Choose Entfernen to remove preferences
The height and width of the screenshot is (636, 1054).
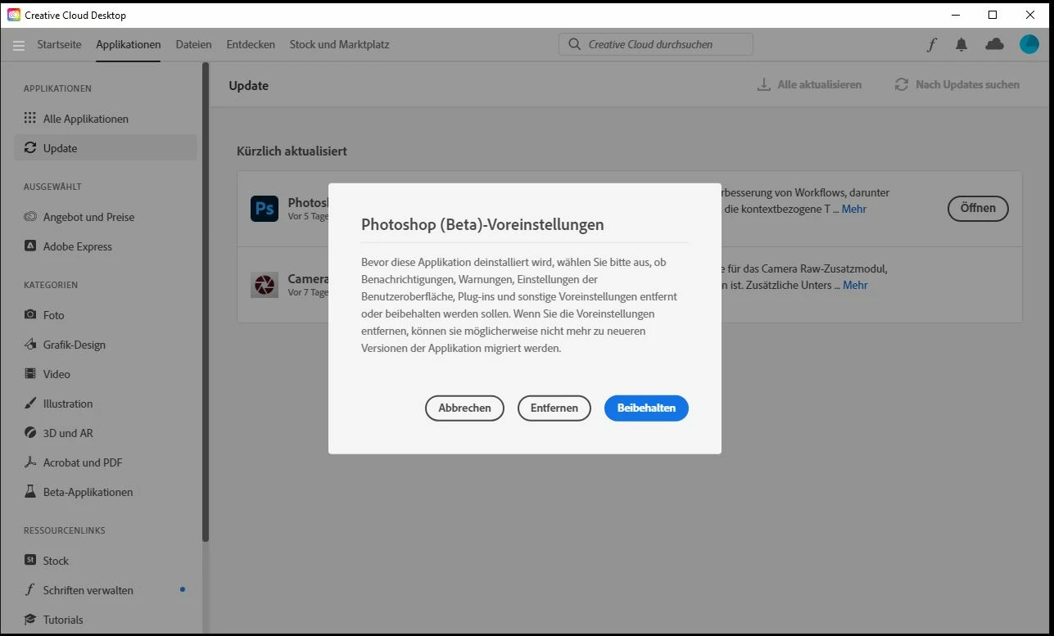click(x=554, y=408)
